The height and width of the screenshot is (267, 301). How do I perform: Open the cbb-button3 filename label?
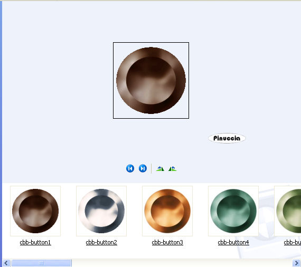point(167,242)
